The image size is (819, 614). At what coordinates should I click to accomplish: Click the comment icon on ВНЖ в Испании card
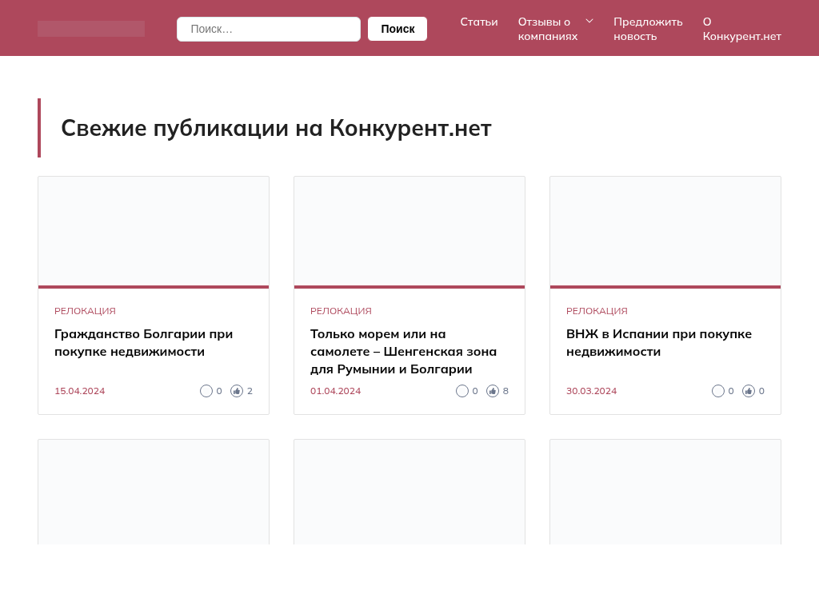[x=718, y=391]
